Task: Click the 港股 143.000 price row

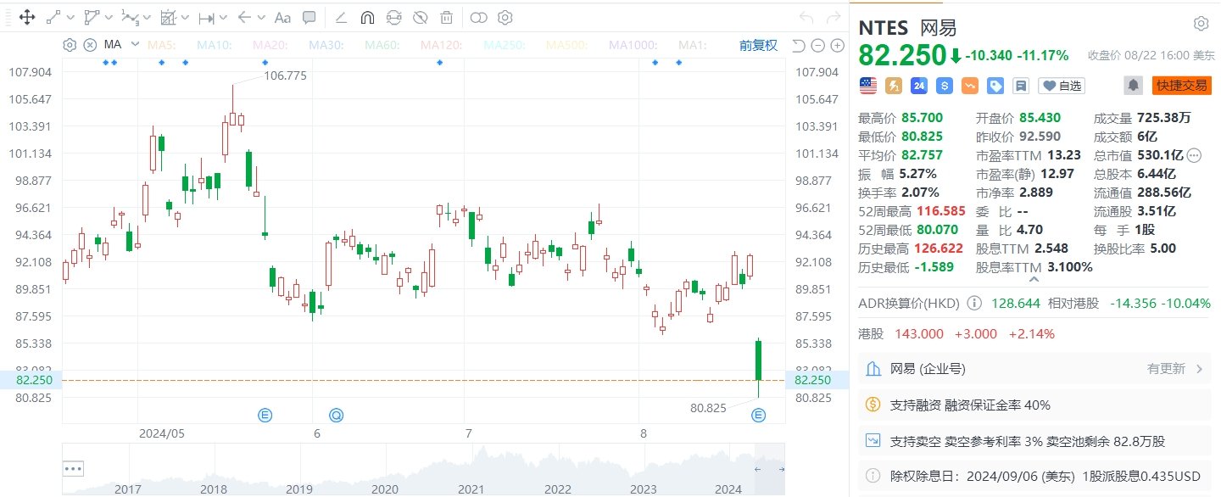Action: coord(956,333)
